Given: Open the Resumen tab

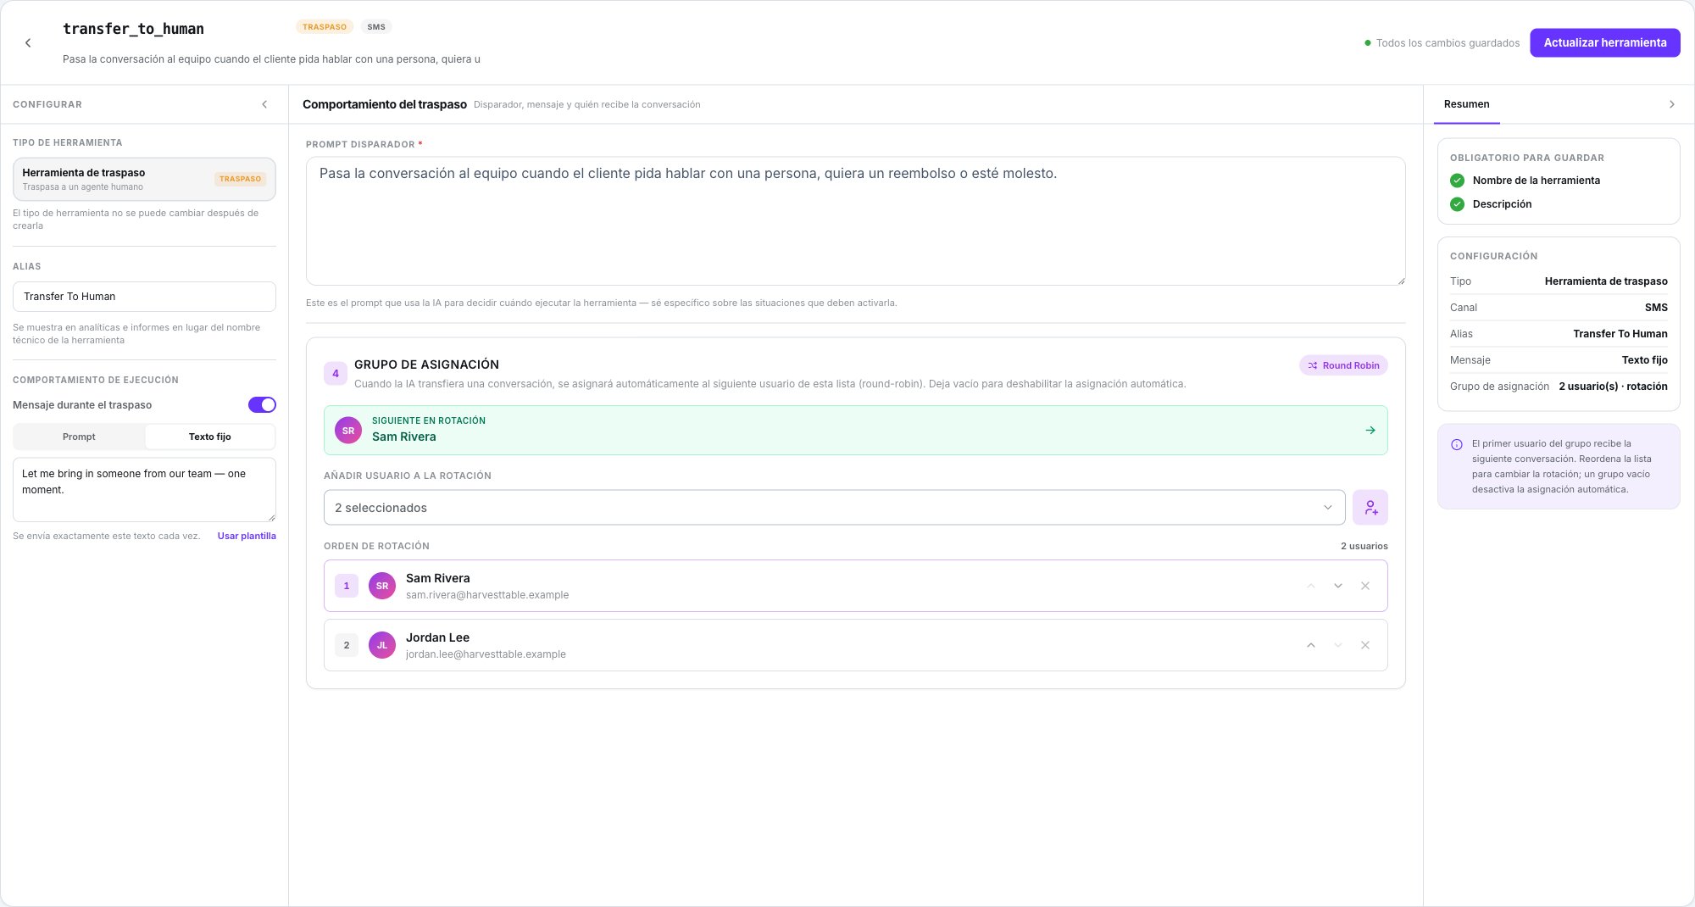Looking at the screenshot, I should coord(1466,104).
